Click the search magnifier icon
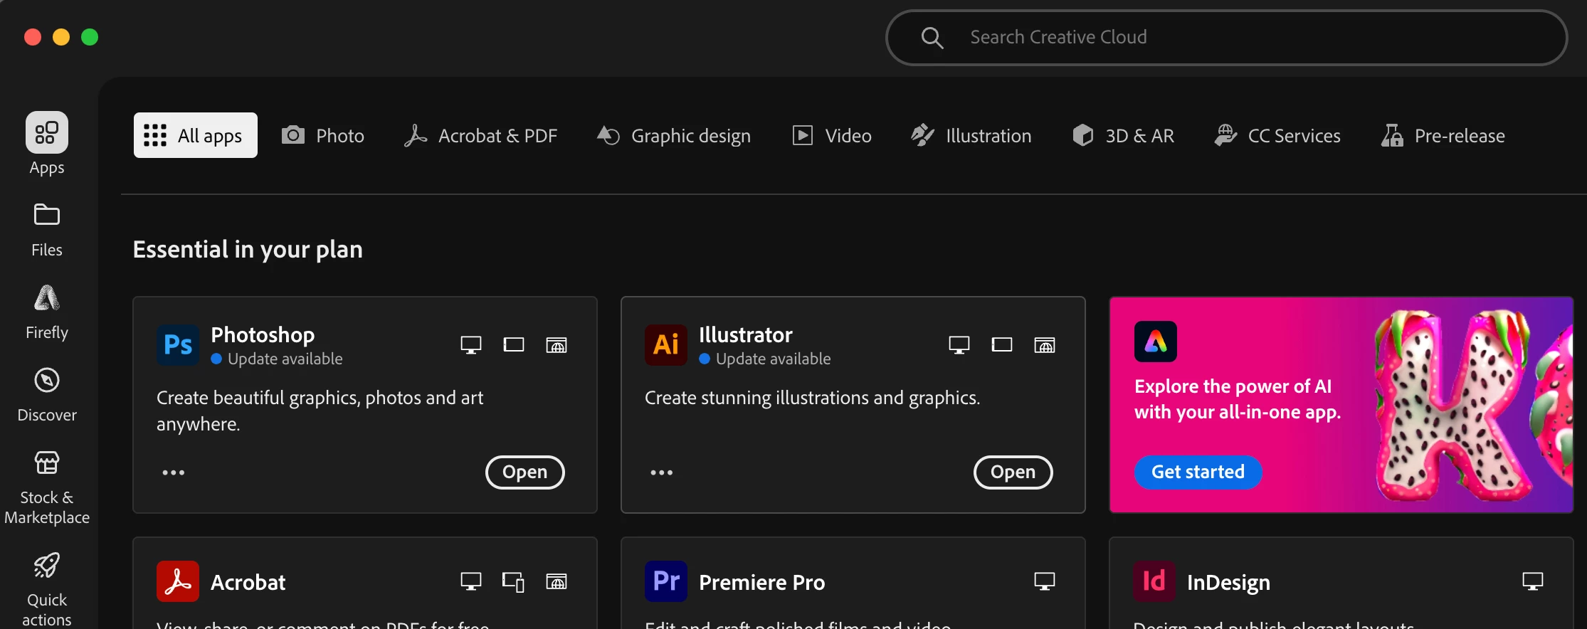This screenshot has width=1587, height=629. (932, 38)
